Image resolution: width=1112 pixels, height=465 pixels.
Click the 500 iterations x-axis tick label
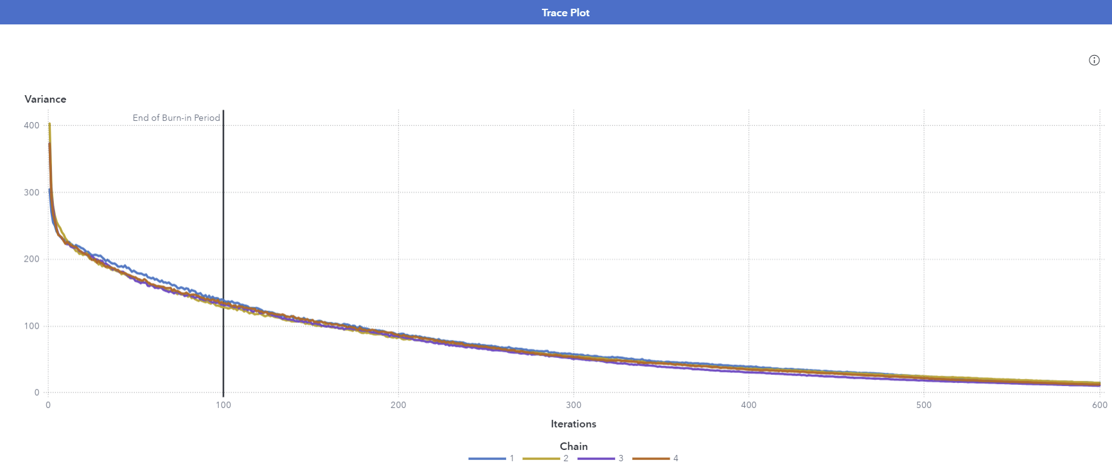point(923,405)
